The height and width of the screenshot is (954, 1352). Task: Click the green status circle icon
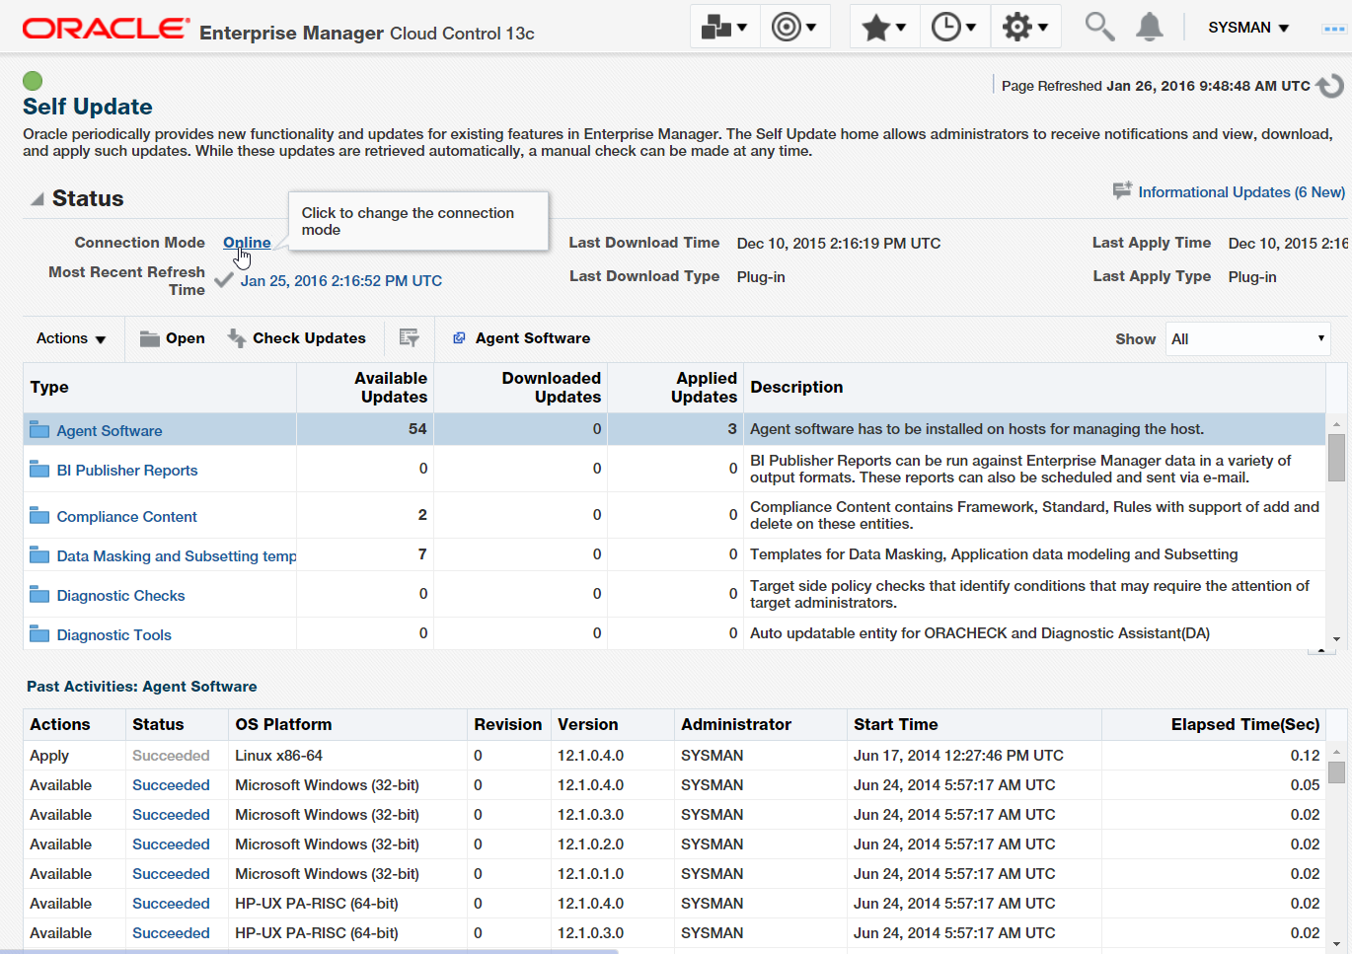coord(33,81)
